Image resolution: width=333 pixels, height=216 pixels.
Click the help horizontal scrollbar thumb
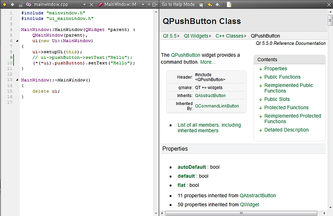point(241,213)
